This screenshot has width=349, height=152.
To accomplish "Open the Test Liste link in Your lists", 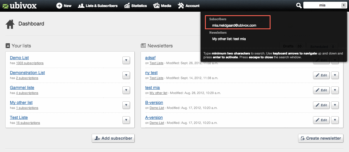I will [19, 117].
